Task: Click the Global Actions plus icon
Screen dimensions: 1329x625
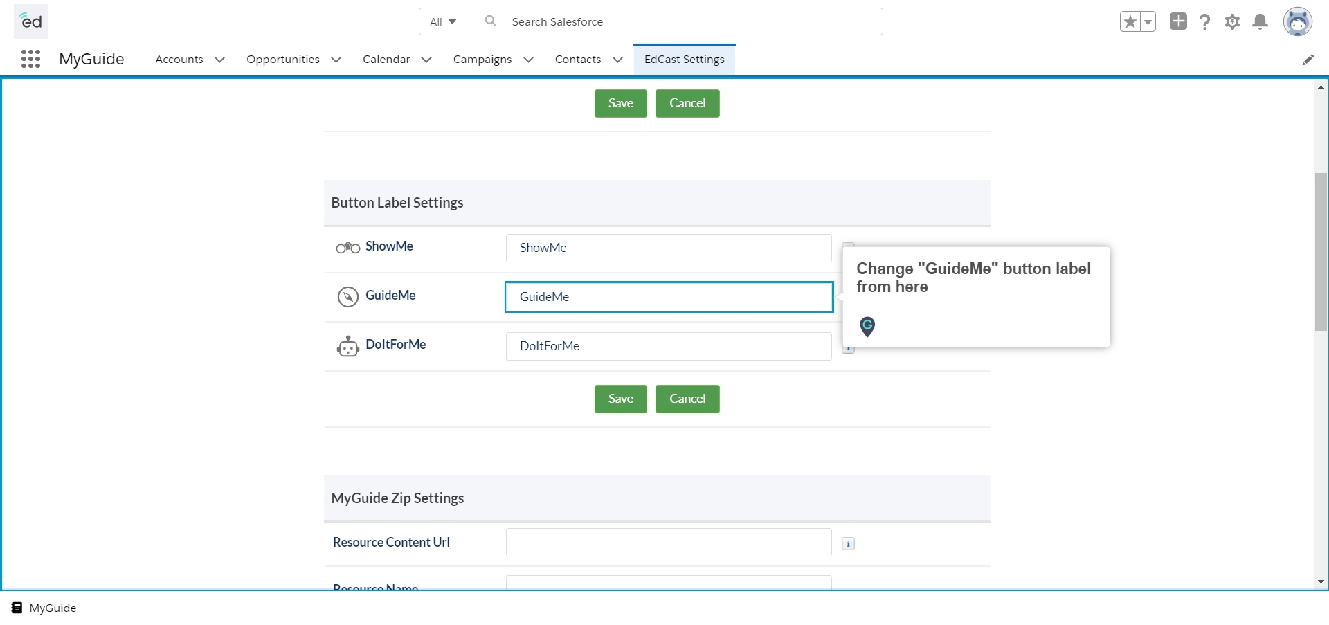Action: [1178, 21]
